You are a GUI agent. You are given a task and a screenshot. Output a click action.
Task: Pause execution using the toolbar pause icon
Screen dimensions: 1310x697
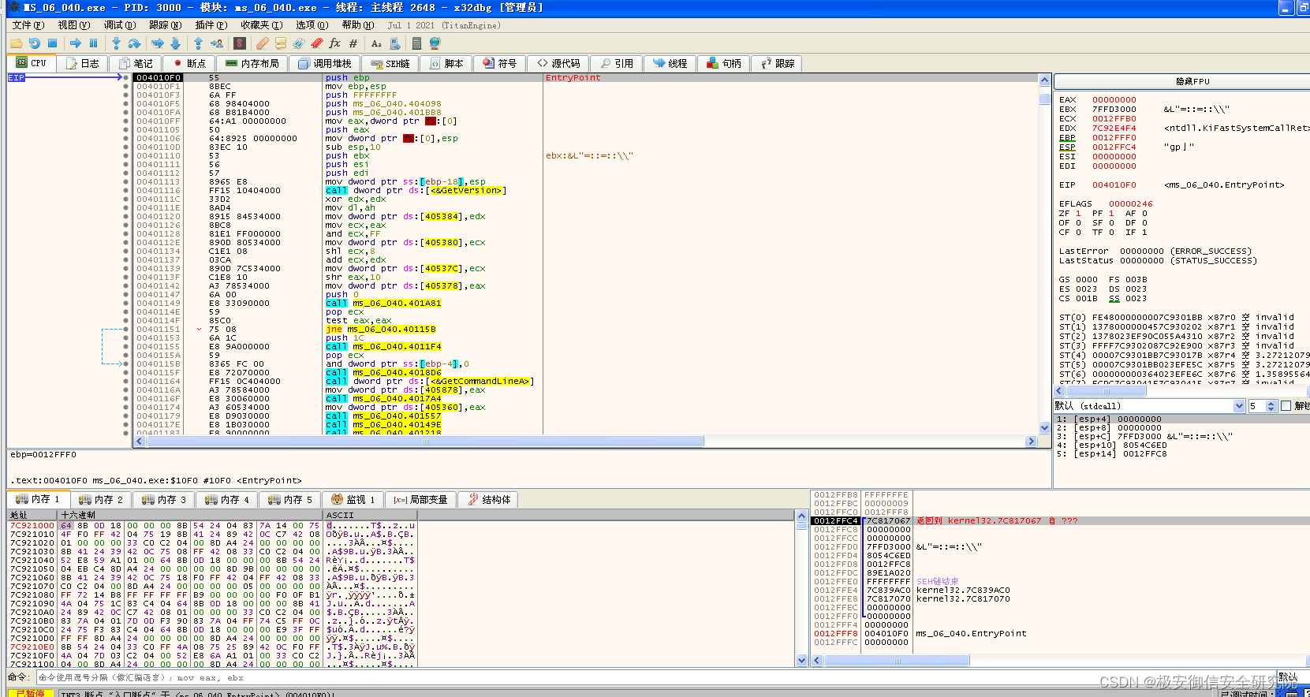click(93, 43)
